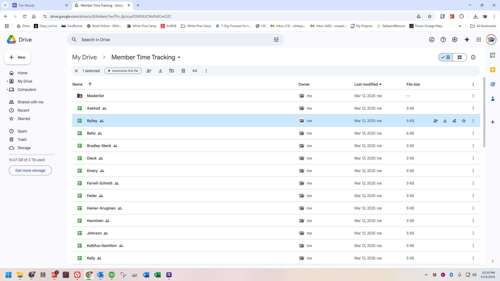Download Bailey from its row icon

[445, 121]
